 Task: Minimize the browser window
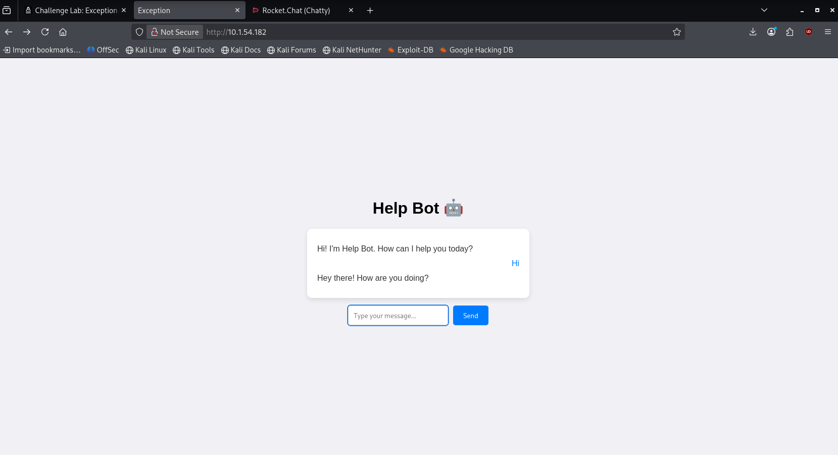802,10
